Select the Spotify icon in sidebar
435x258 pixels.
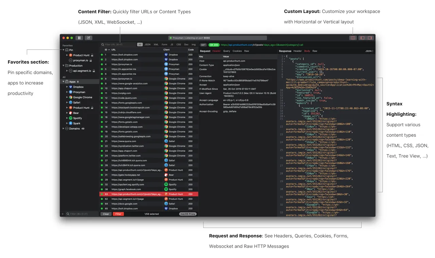[x=71, y=118]
